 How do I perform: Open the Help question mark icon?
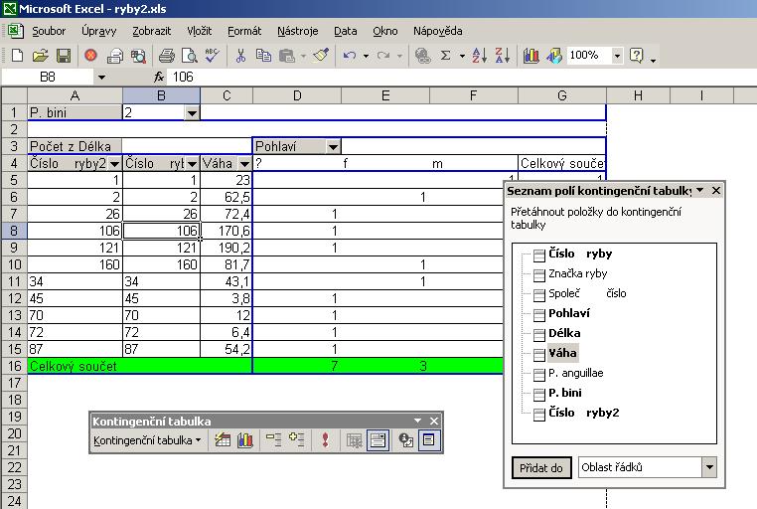637,56
